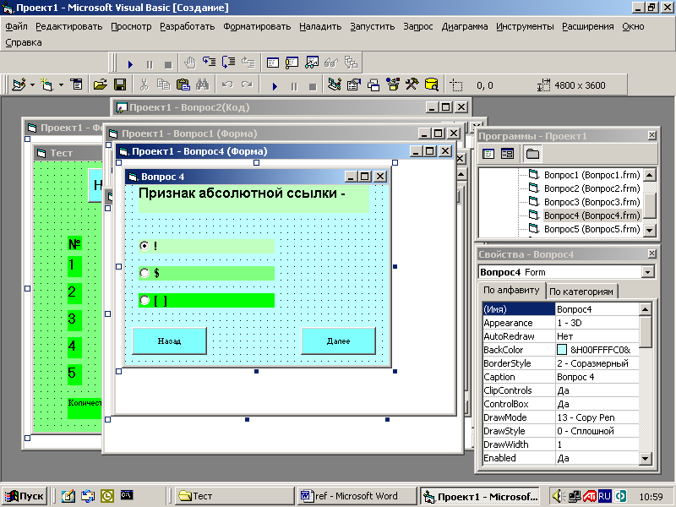Toggle Folders in the Программы panel
This screenshot has height=507, width=676.
(x=532, y=154)
